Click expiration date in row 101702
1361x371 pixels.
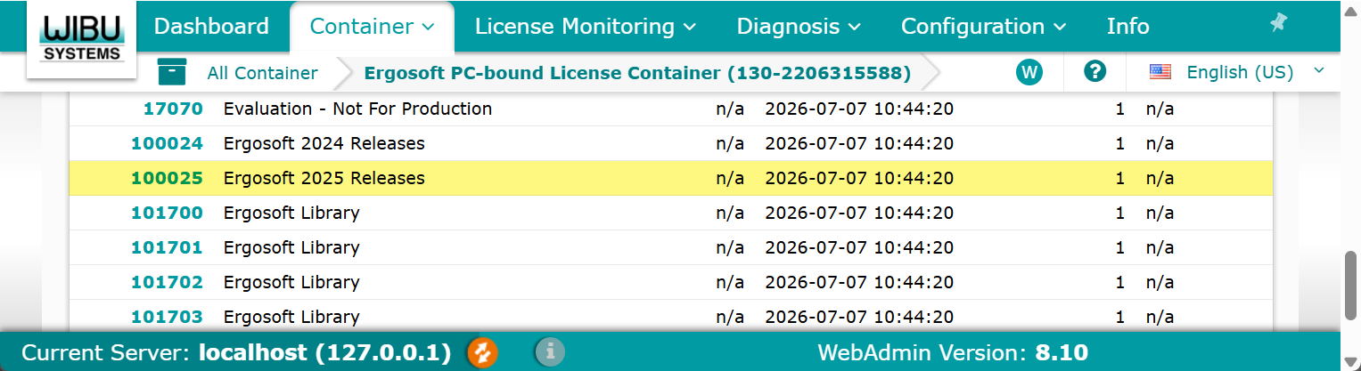[859, 282]
